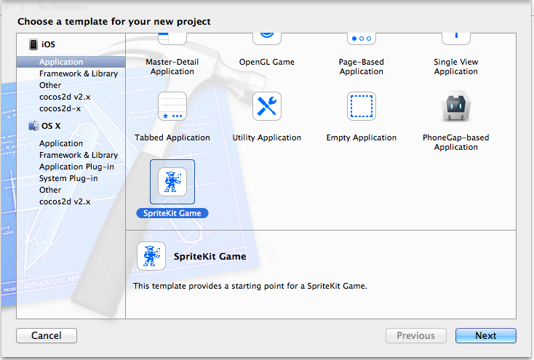
Task: Click the Tabbed Application label
Action: [172, 137]
